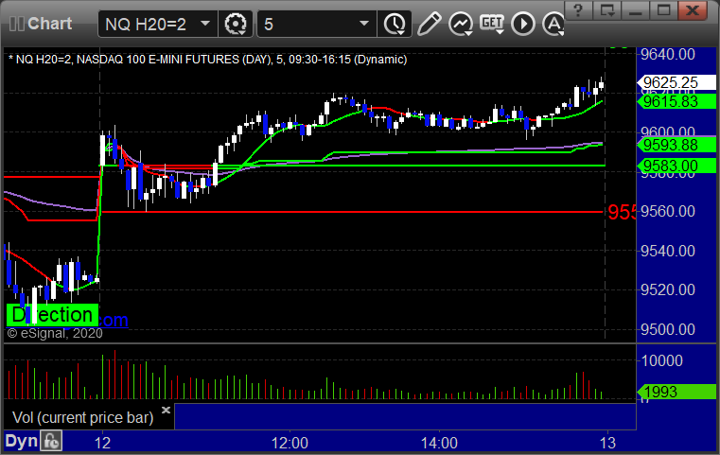Click the 14:00 time axis label

[439, 443]
